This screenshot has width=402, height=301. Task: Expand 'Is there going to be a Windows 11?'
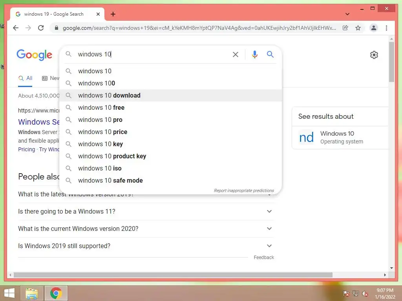click(x=146, y=211)
